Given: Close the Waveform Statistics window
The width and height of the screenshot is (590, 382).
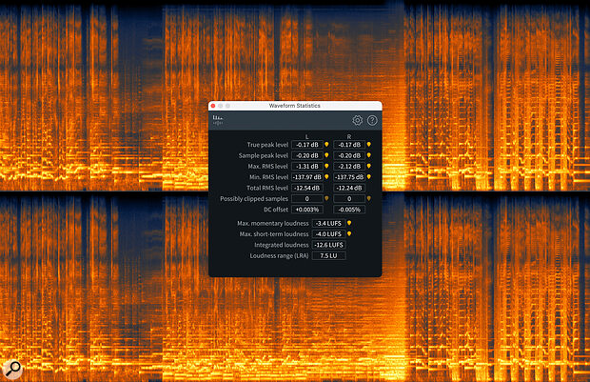Looking at the screenshot, I should pyautogui.click(x=214, y=105).
